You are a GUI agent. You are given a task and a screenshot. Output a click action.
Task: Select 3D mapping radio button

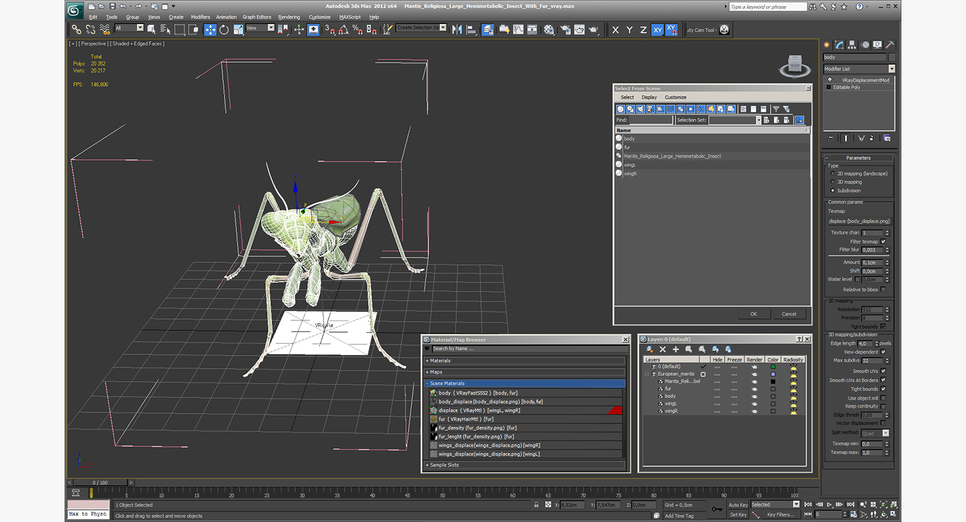point(832,182)
